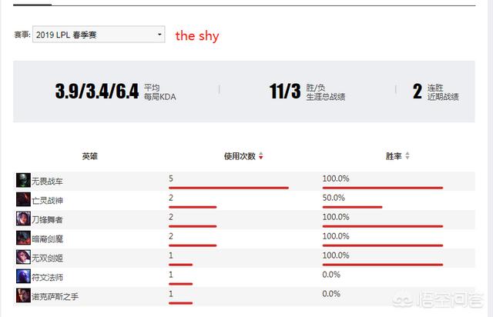Click the 符文法师 champion icon
Viewport: 493px width, 317px height.
23,276
